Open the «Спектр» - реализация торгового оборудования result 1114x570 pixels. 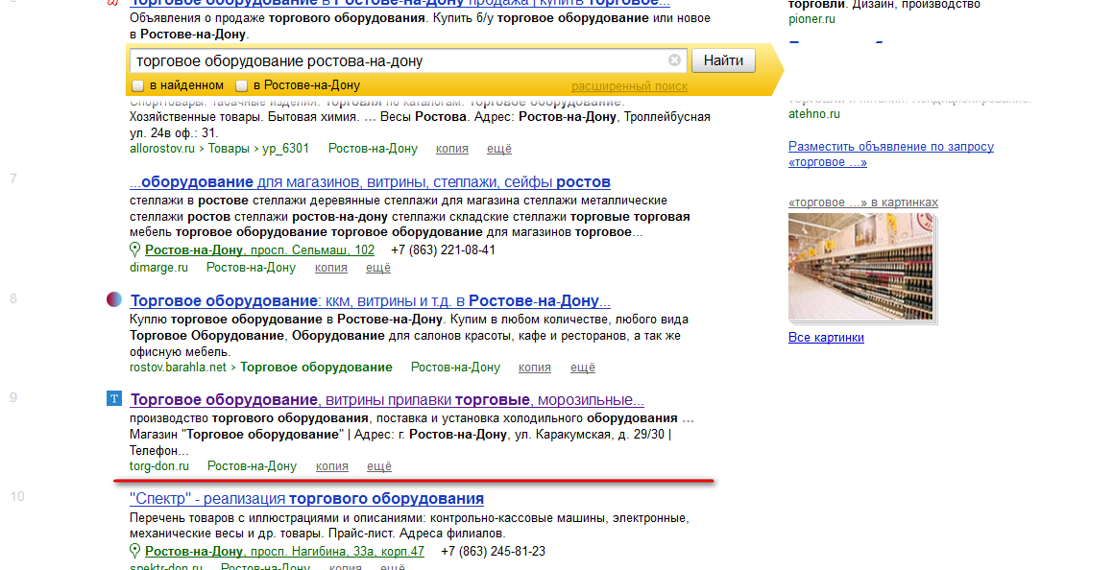click(x=307, y=498)
